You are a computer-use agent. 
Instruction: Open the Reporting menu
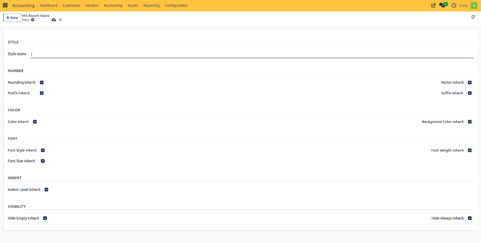[152, 6]
